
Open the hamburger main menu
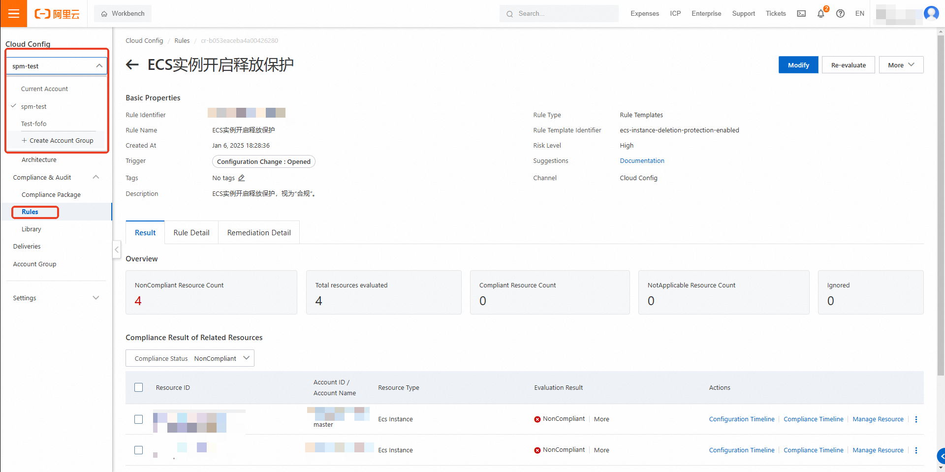[x=14, y=14]
